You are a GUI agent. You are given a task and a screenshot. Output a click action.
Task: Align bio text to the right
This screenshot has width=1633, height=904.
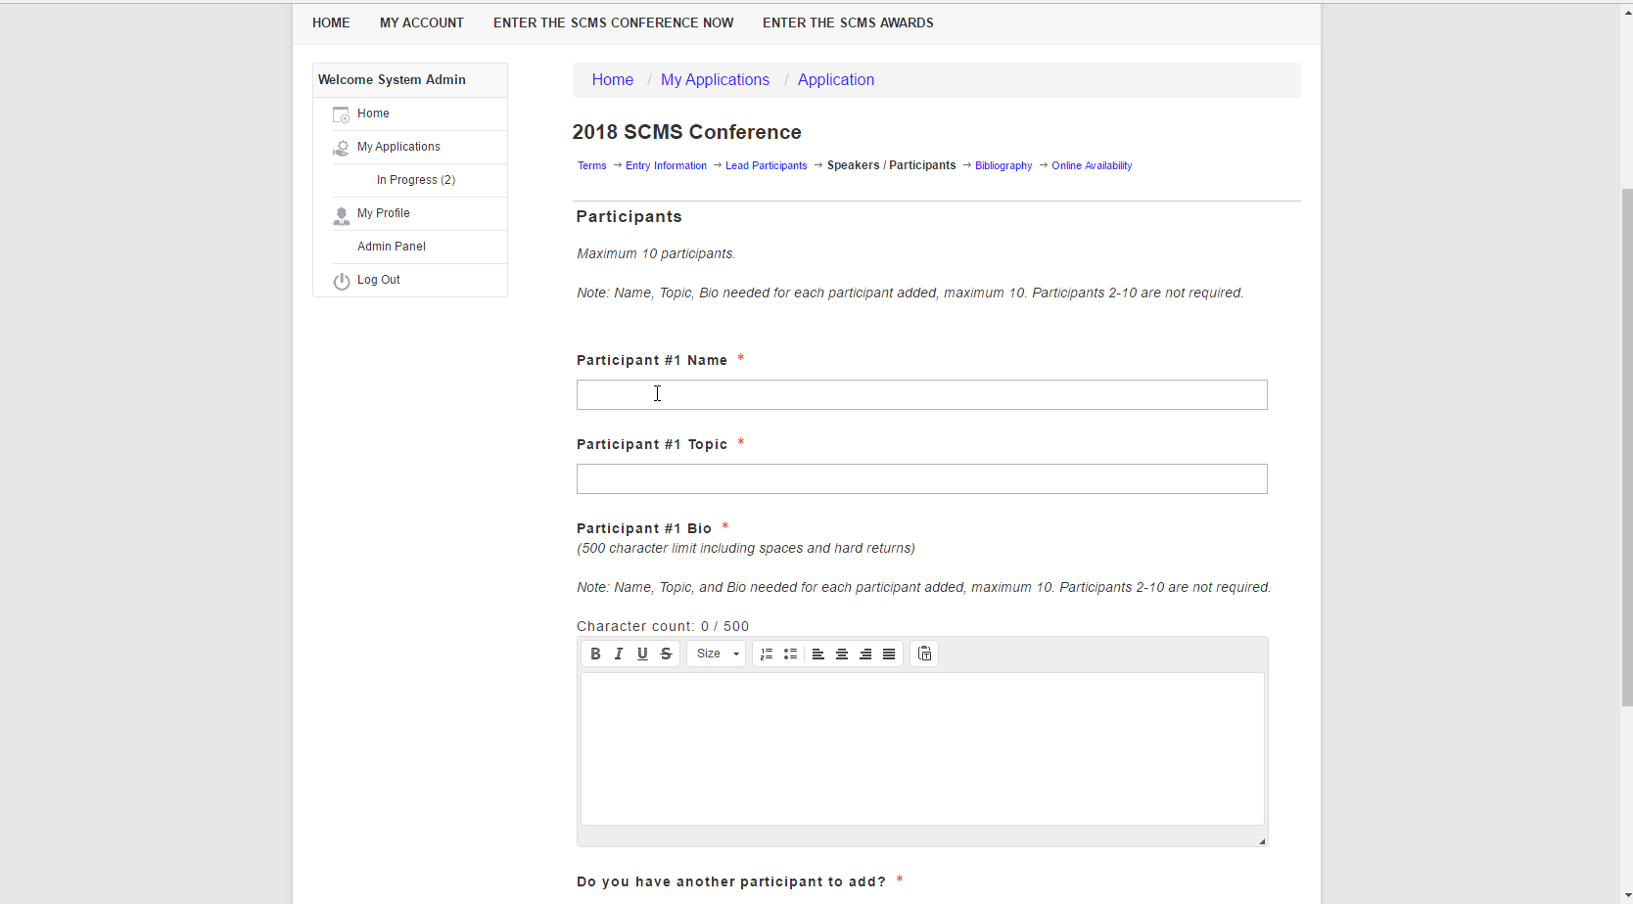pyautogui.click(x=865, y=654)
